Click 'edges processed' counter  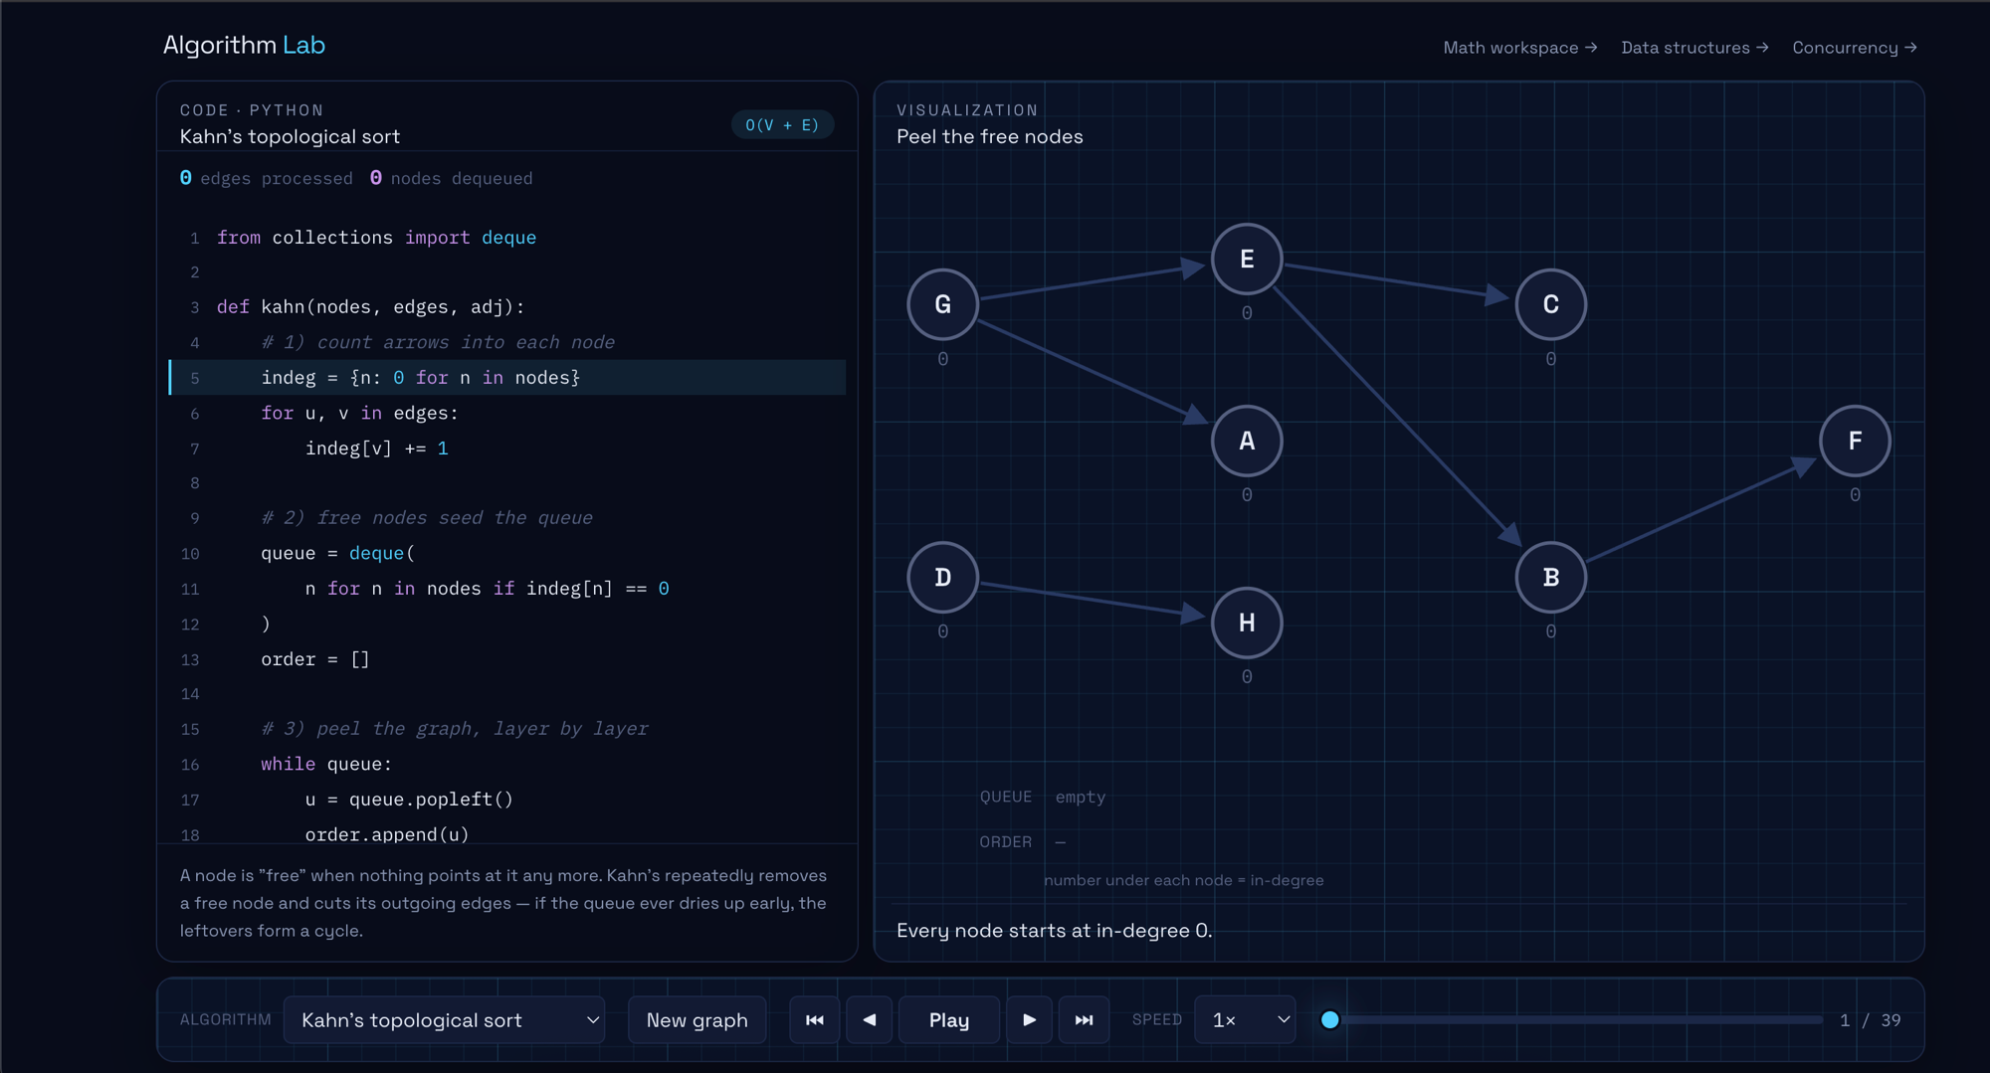(266, 178)
